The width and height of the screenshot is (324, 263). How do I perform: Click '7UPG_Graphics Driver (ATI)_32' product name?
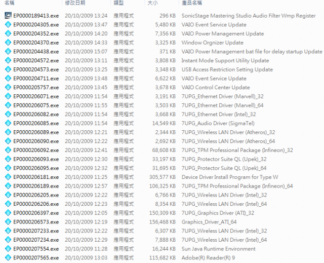218,213
